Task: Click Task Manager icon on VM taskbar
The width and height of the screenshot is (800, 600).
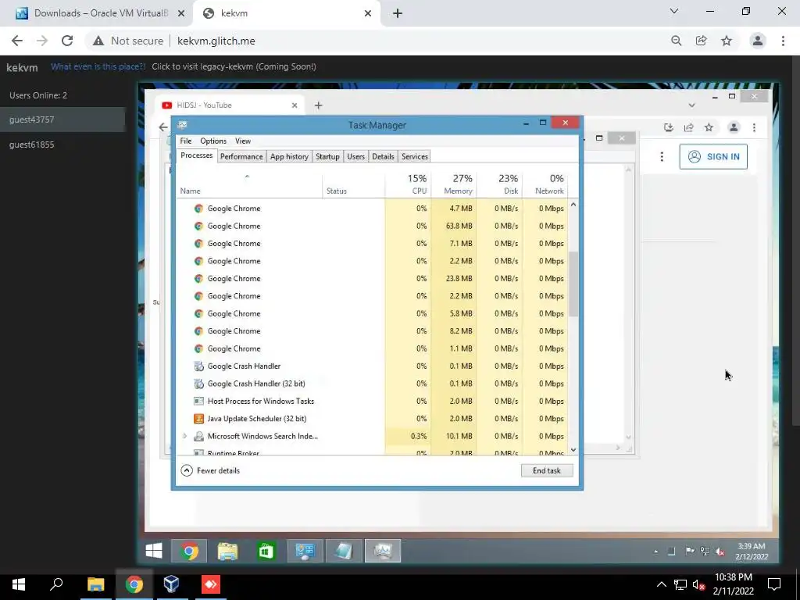Action: (383, 551)
